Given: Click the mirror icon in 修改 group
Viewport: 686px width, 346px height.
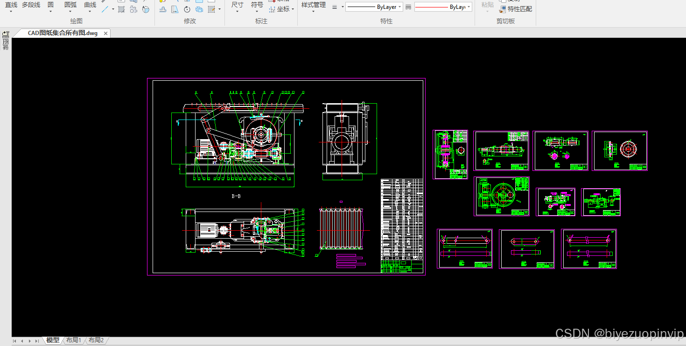Looking at the screenshot, I should point(175,9).
